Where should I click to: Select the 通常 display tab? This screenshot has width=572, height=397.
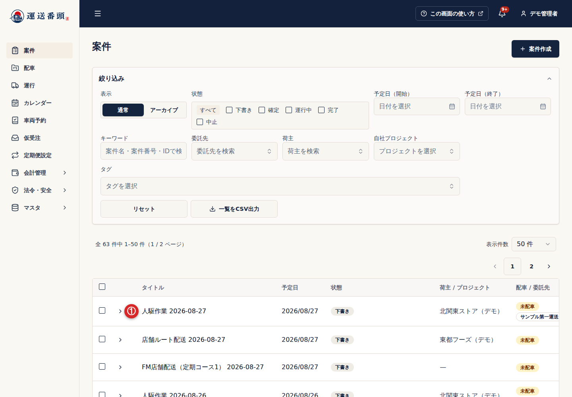(123, 110)
